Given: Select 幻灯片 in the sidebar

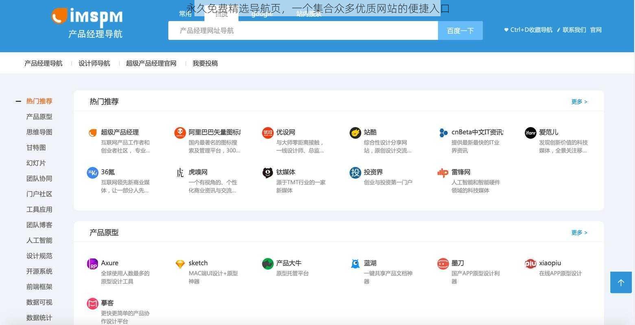Looking at the screenshot, I should pos(36,163).
